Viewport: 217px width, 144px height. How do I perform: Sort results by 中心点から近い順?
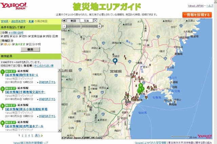(44, 66)
